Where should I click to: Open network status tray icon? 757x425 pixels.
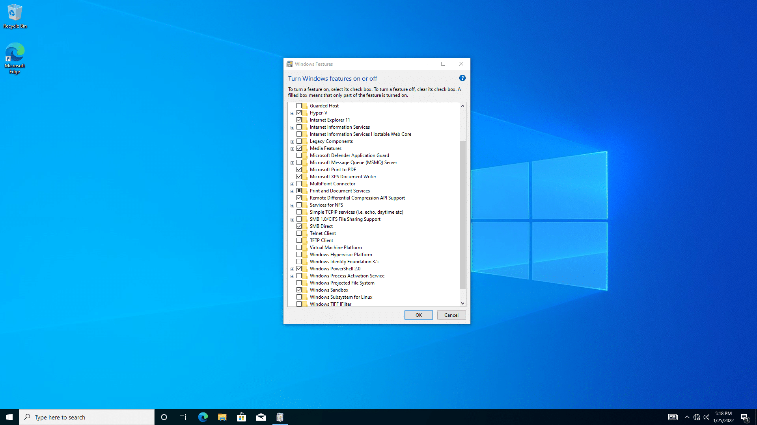pos(697,417)
